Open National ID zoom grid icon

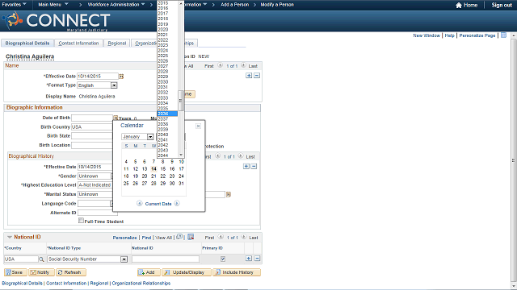[x=179, y=237]
